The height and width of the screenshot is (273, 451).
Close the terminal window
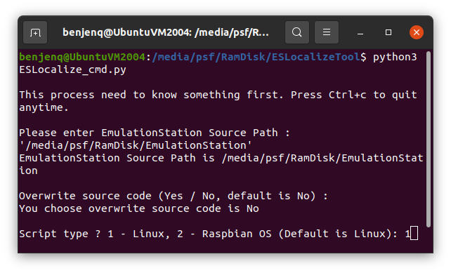416,32
